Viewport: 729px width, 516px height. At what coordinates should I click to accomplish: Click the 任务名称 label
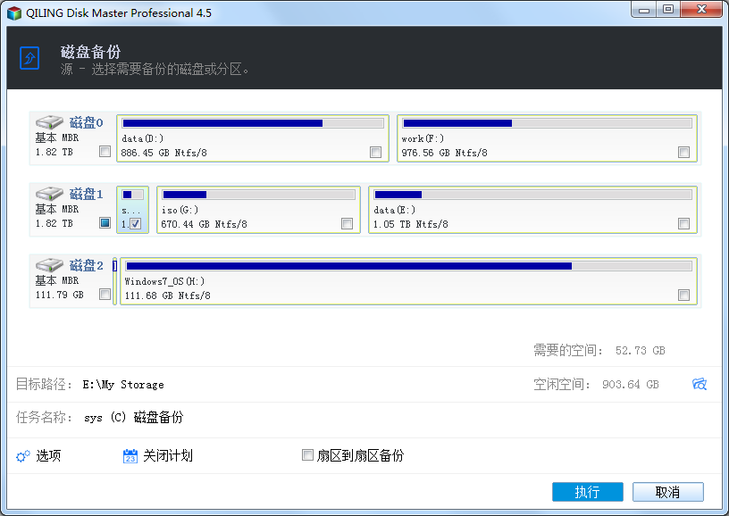click(44, 417)
